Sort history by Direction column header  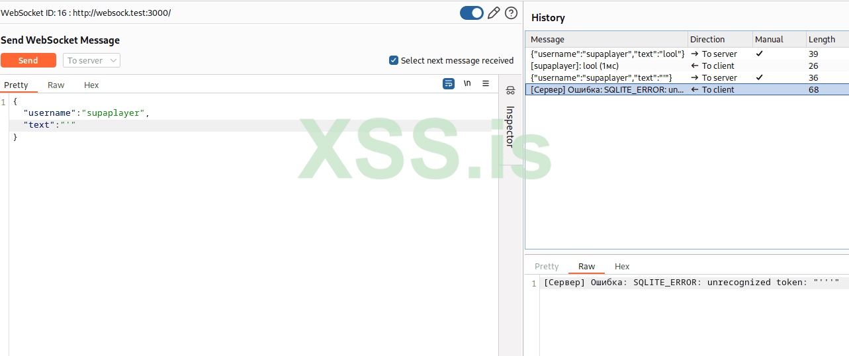[x=720, y=39]
